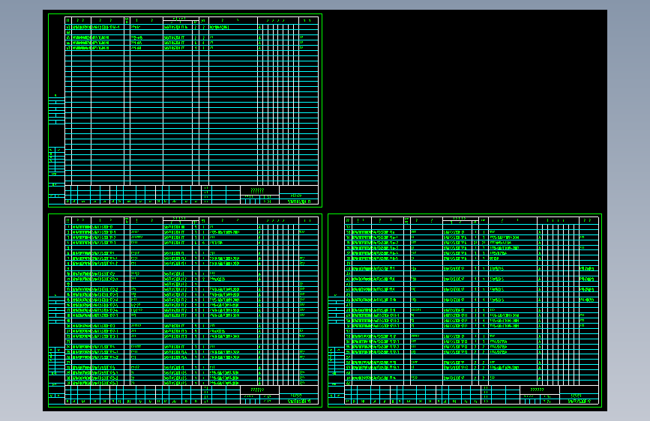Click the ?????? title cell of top-left sheet
The height and width of the screenshot is (421, 650).
(259, 190)
